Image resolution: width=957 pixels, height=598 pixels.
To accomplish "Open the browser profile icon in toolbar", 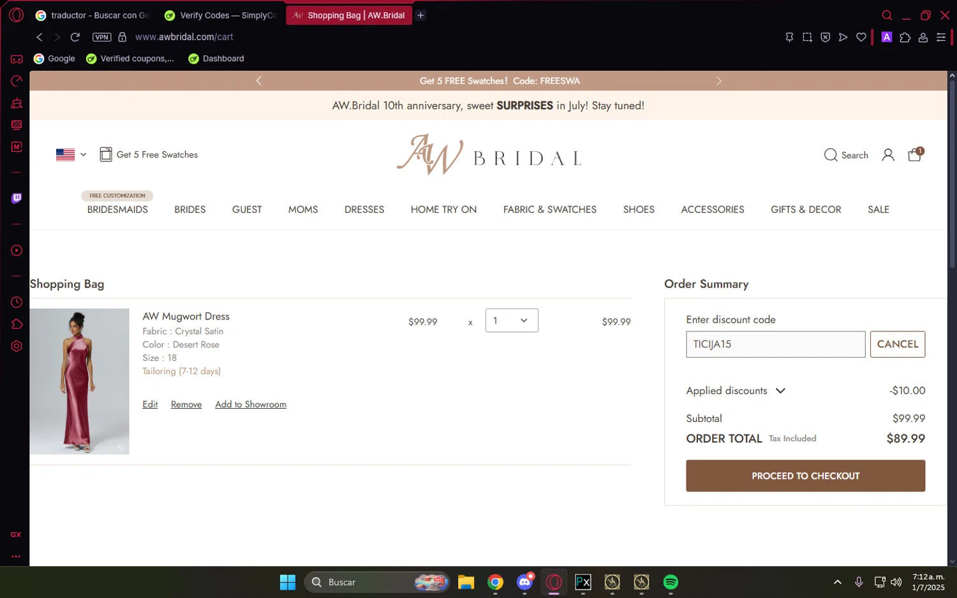I will point(923,38).
